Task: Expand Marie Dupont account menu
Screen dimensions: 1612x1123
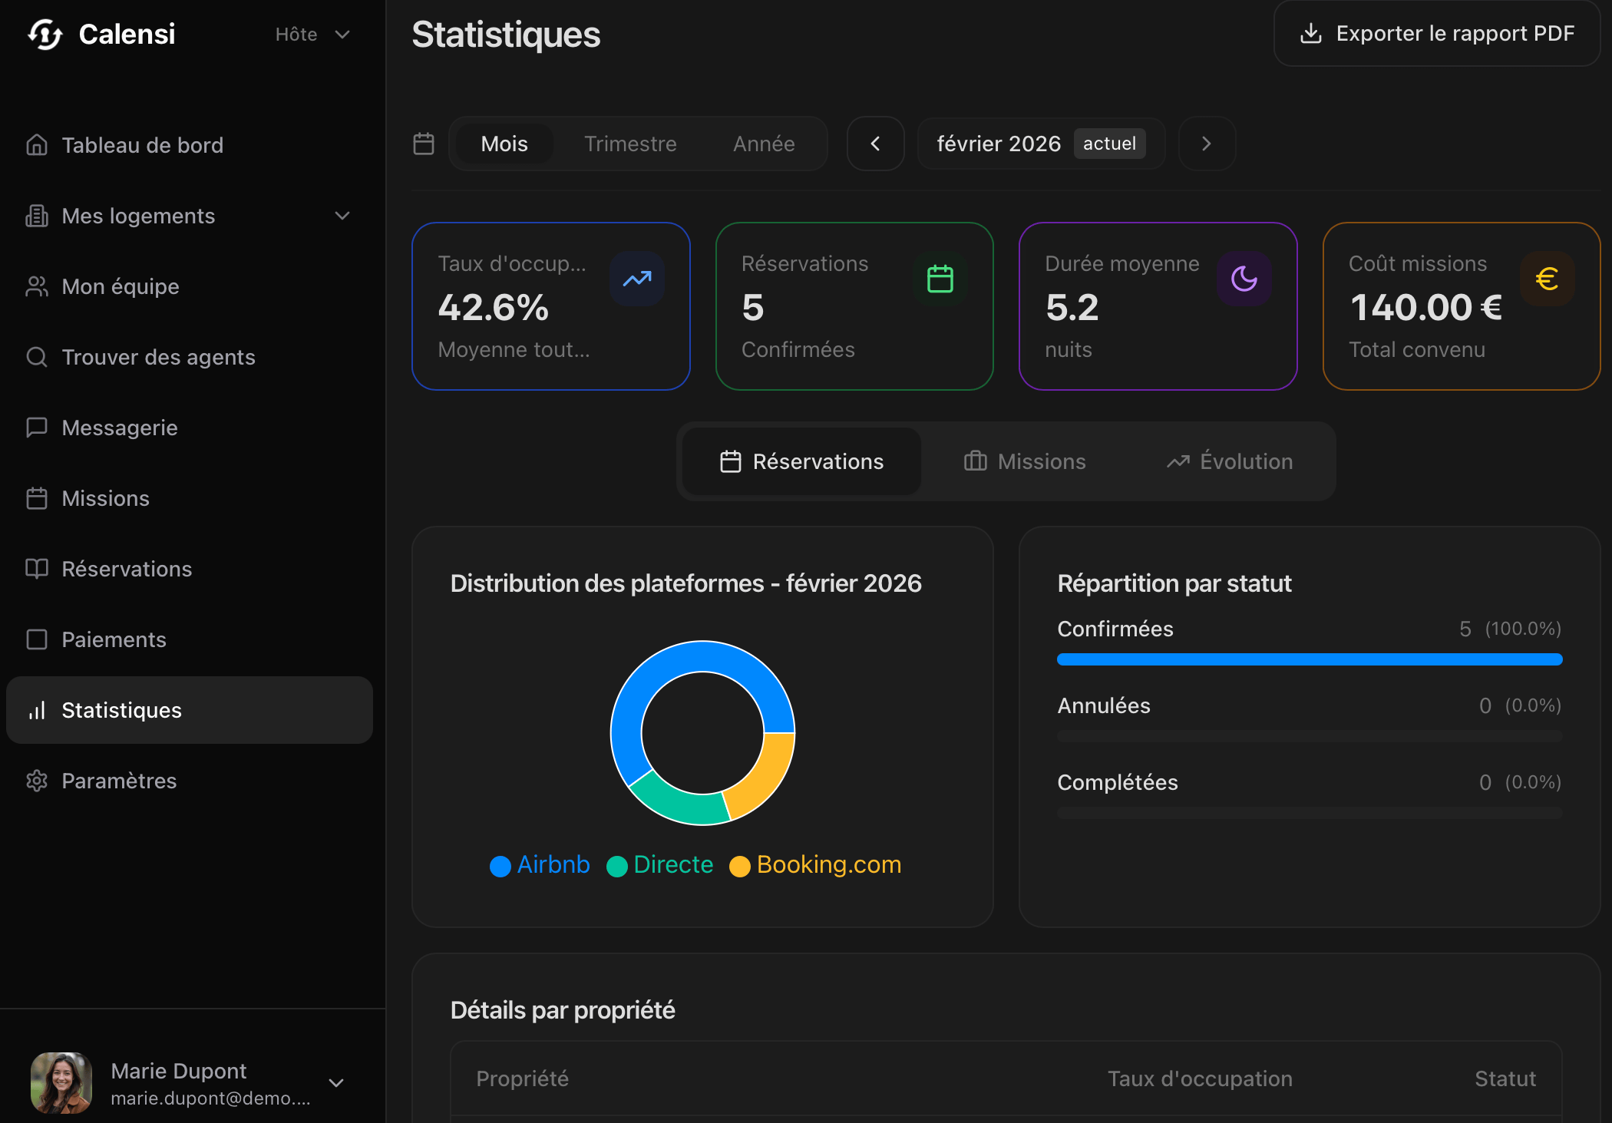Action: [x=336, y=1082]
